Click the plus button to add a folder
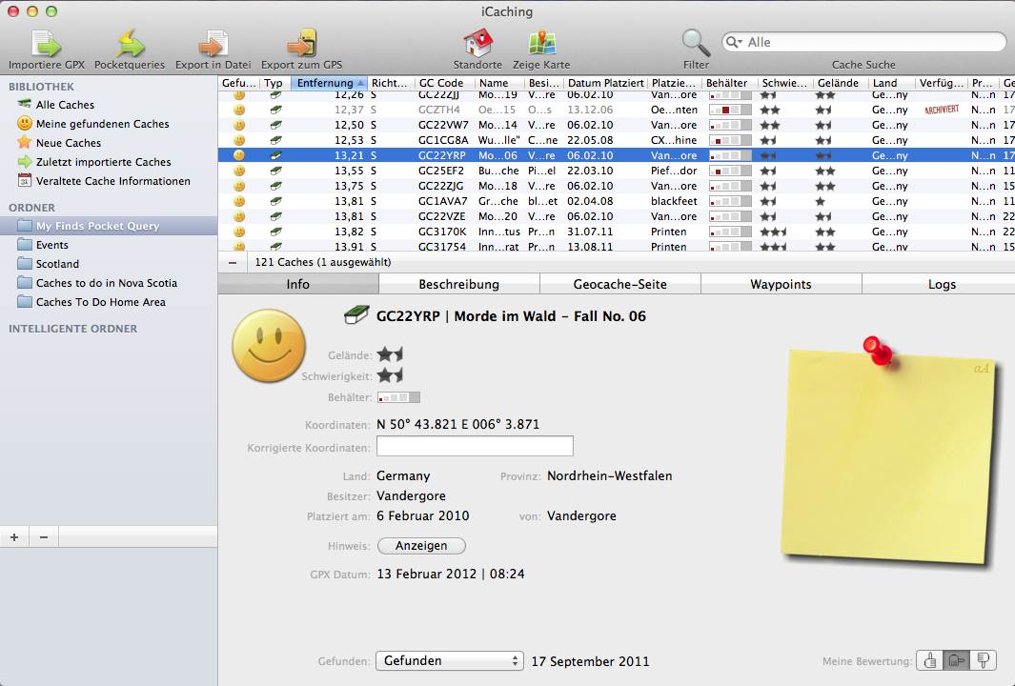Viewport: 1015px width, 686px height. (x=14, y=537)
